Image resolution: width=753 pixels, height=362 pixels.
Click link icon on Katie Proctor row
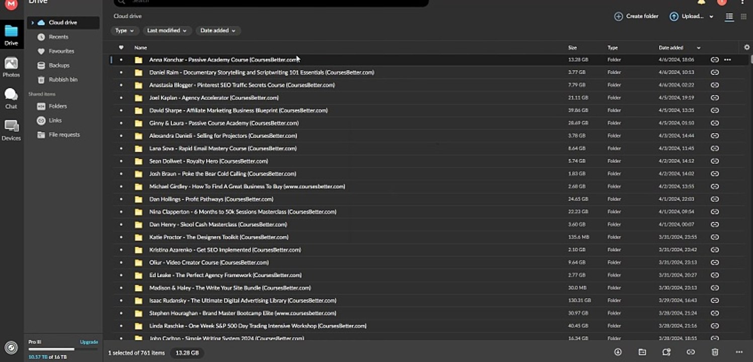click(x=715, y=237)
